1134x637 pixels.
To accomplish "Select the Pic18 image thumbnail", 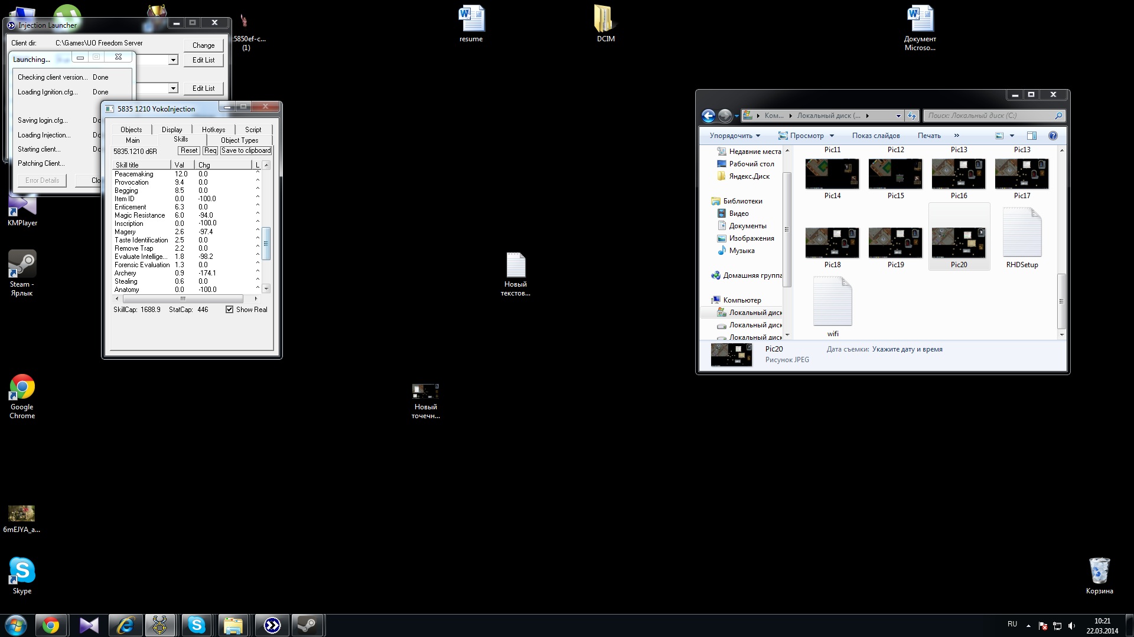I will pos(832,243).
